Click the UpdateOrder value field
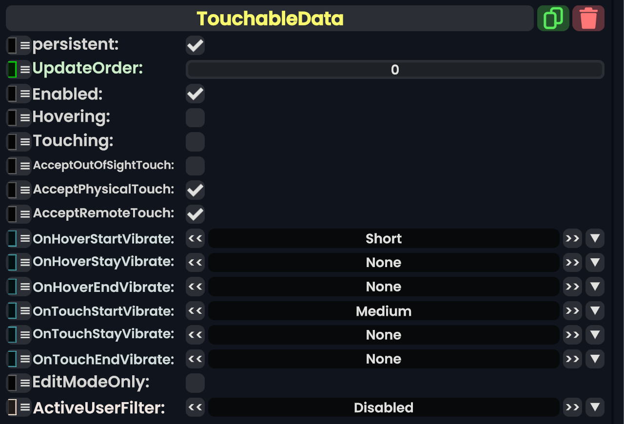Screen dimensions: 624x424 click(395, 70)
